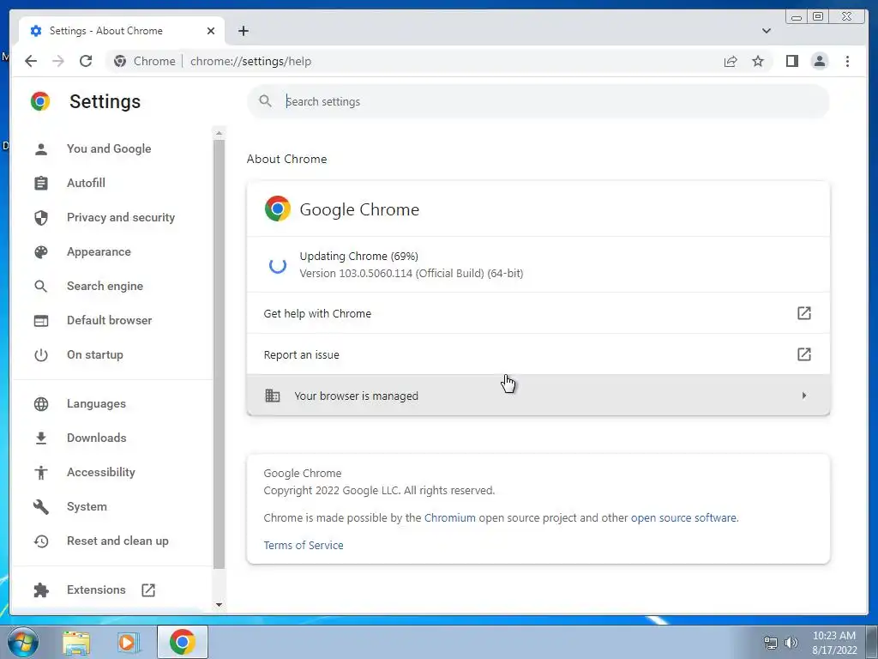Open Default browser section
This screenshot has width=878, height=659.
coord(109,321)
